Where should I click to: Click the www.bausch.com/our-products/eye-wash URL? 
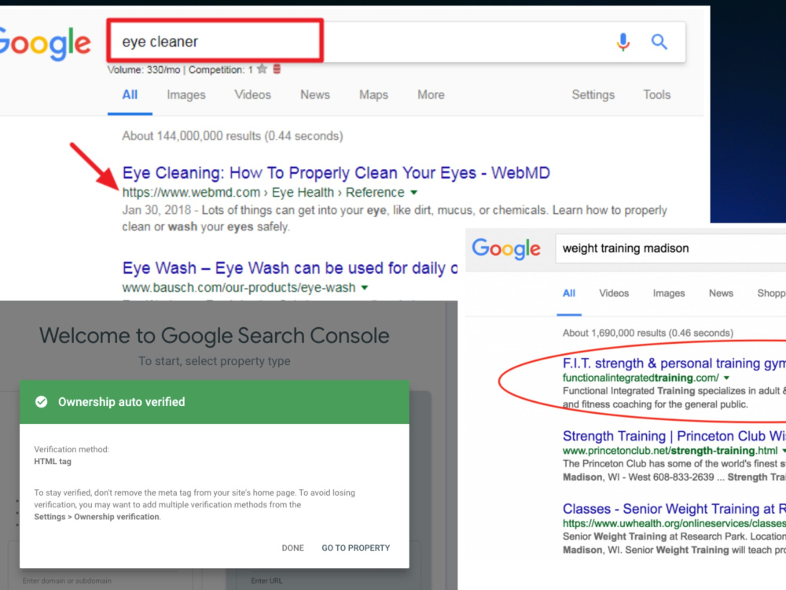click(x=239, y=288)
